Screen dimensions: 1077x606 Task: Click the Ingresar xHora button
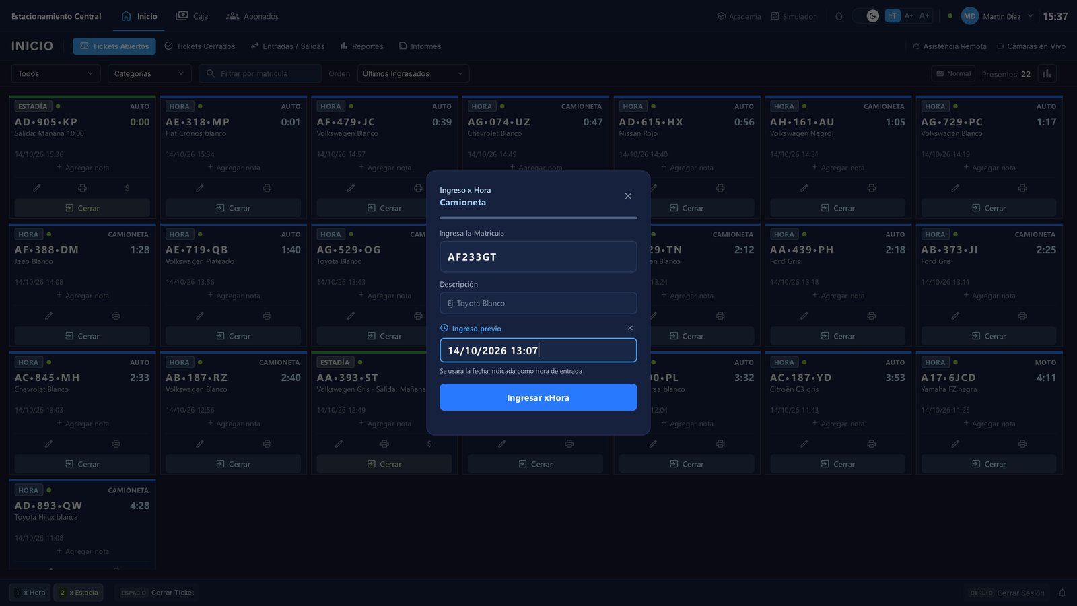(x=538, y=397)
